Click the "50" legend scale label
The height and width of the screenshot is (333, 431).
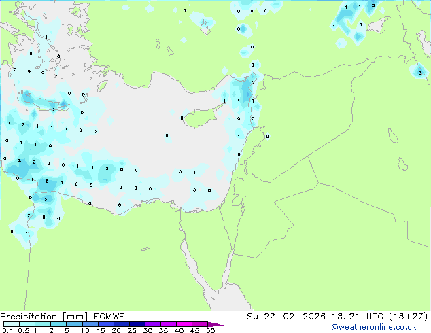(x=210, y=330)
